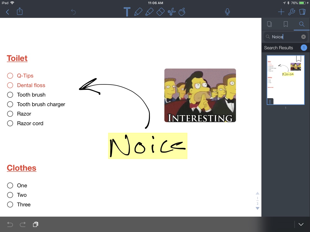Switch to the pages tab in sidebar

pyautogui.click(x=269, y=24)
